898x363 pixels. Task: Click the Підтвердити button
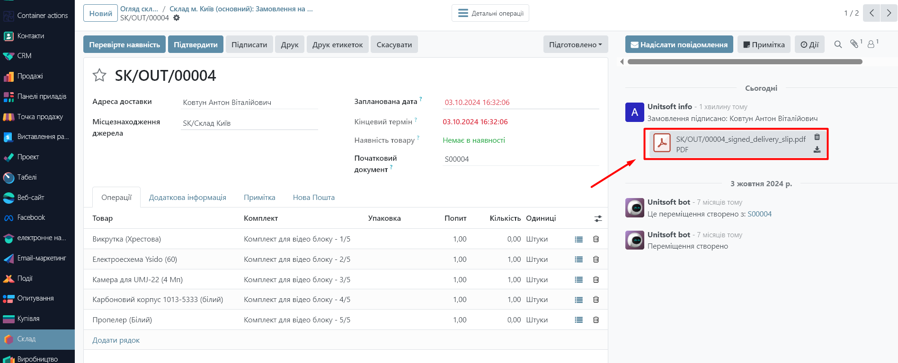pyautogui.click(x=196, y=44)
